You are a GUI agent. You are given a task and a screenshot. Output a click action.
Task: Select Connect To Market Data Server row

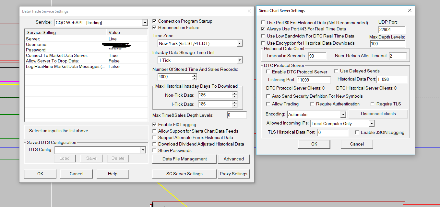point(86,55)
